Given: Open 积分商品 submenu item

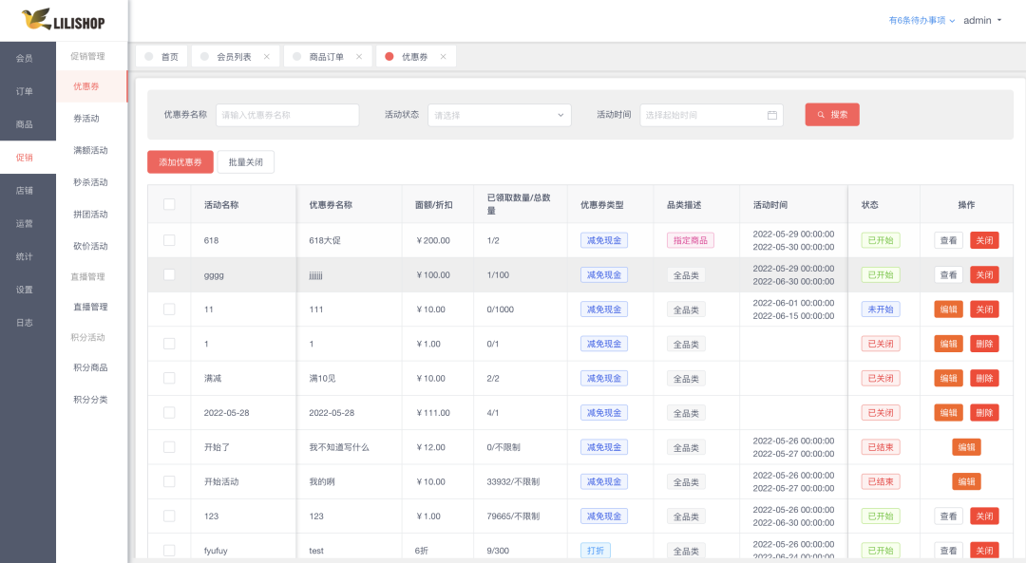Looking at the screenshot, I should (91, 367).
